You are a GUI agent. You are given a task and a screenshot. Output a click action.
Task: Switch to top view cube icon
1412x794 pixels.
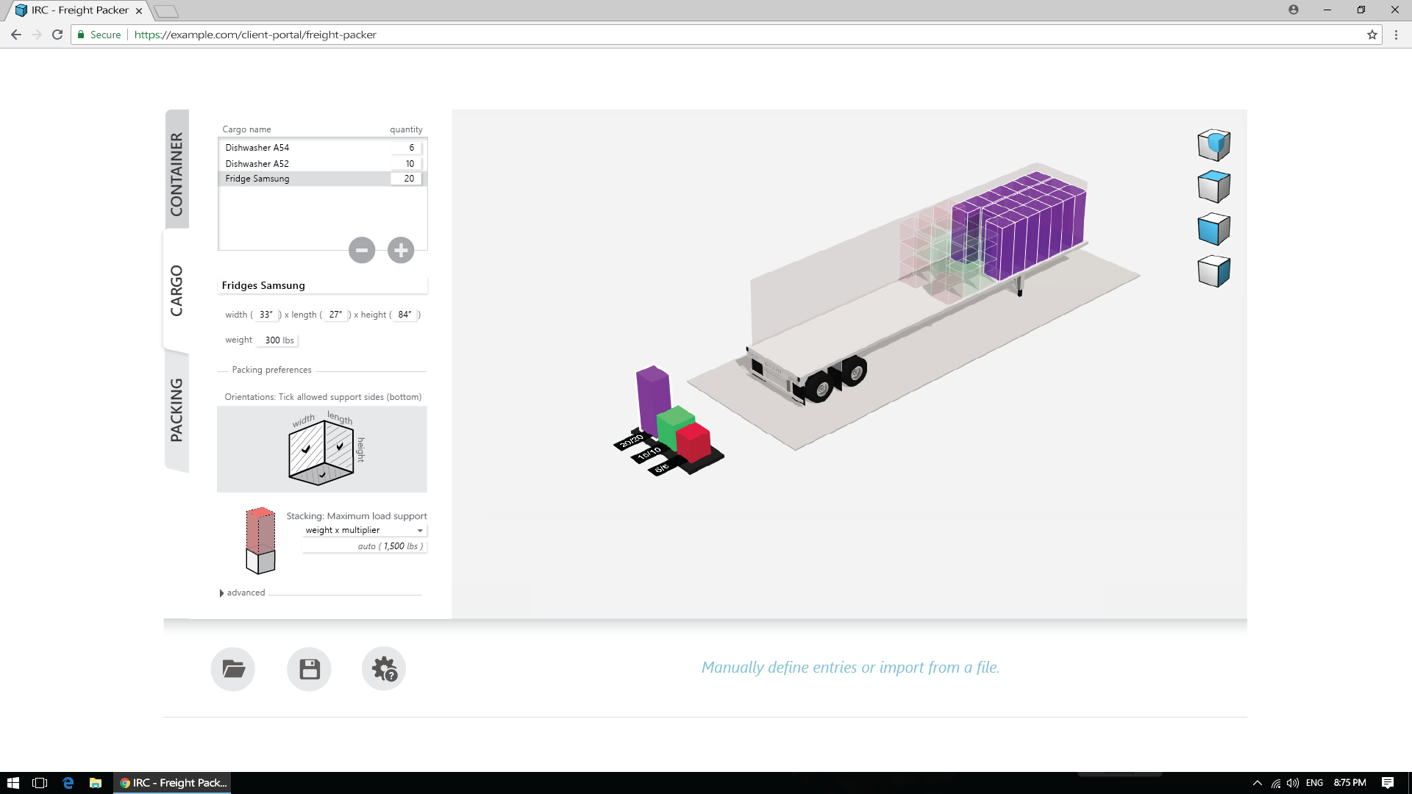(x=1213, y=187)
